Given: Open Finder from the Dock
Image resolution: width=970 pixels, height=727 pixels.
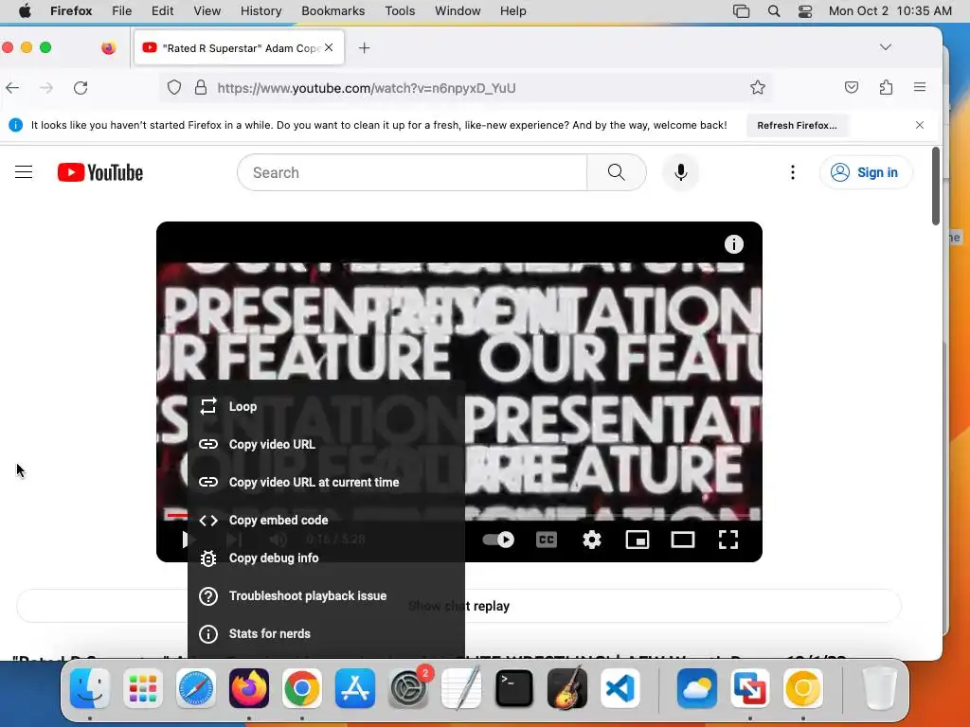Looking at the screenshot, I should tap(90, 688).
